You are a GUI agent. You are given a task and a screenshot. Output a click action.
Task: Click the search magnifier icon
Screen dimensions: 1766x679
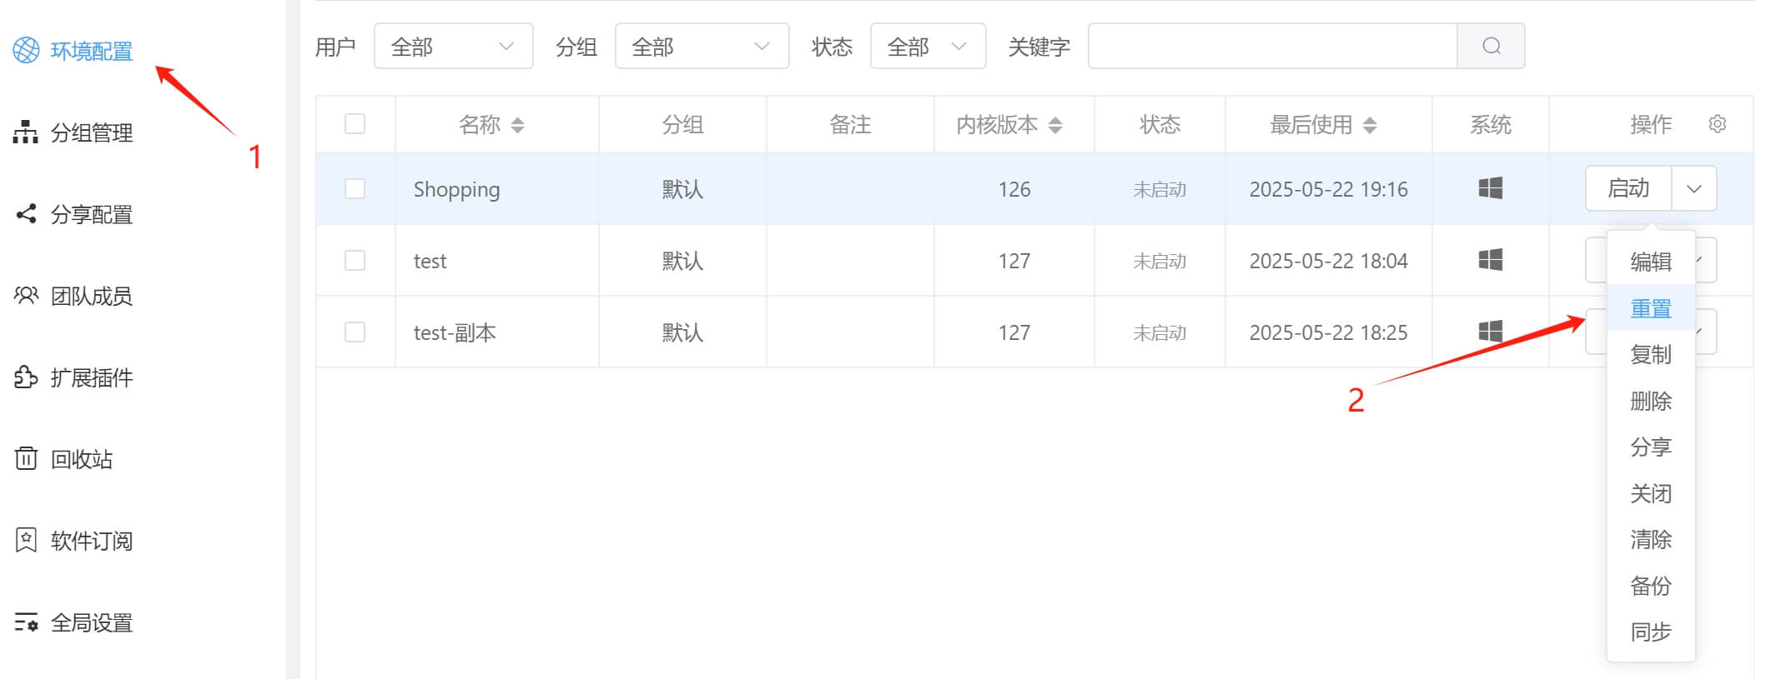(x=1491, y=46)
